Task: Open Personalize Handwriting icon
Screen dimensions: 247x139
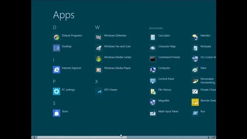Action: pos(195,81)
